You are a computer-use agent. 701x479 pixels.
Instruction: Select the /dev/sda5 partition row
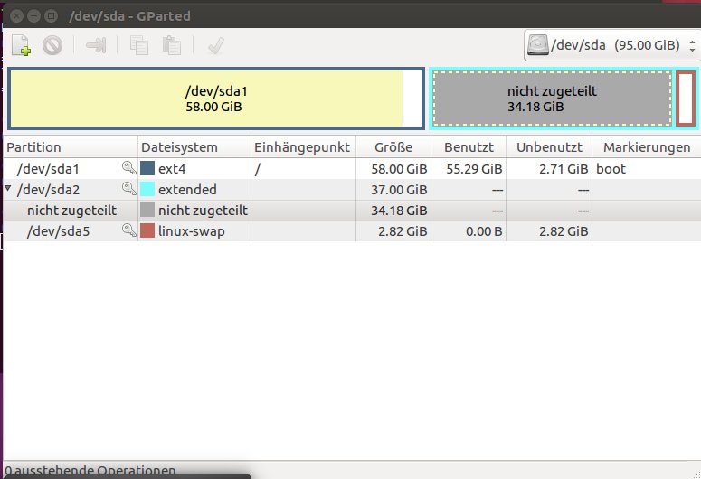tap(352, 231)
